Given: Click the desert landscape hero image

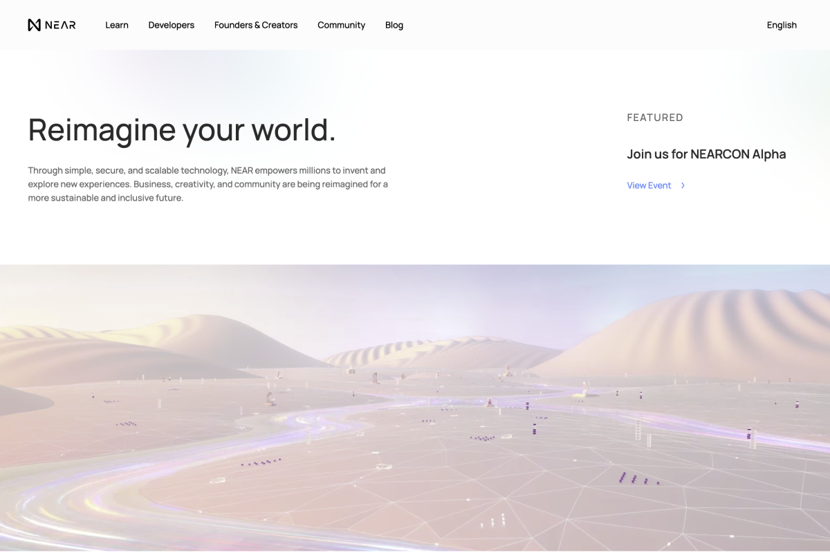Looking at the screenshot, I should tap(415, 408).
